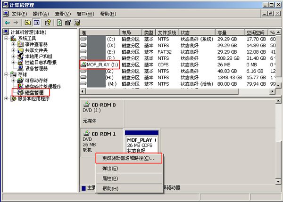The image size is (283, 202).
Task: Click the Up one level folder icon
Action: click(28, 23)
